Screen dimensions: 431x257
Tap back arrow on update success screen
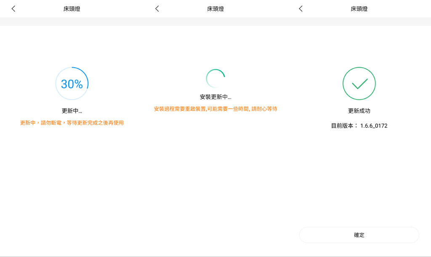coord(301,9)
